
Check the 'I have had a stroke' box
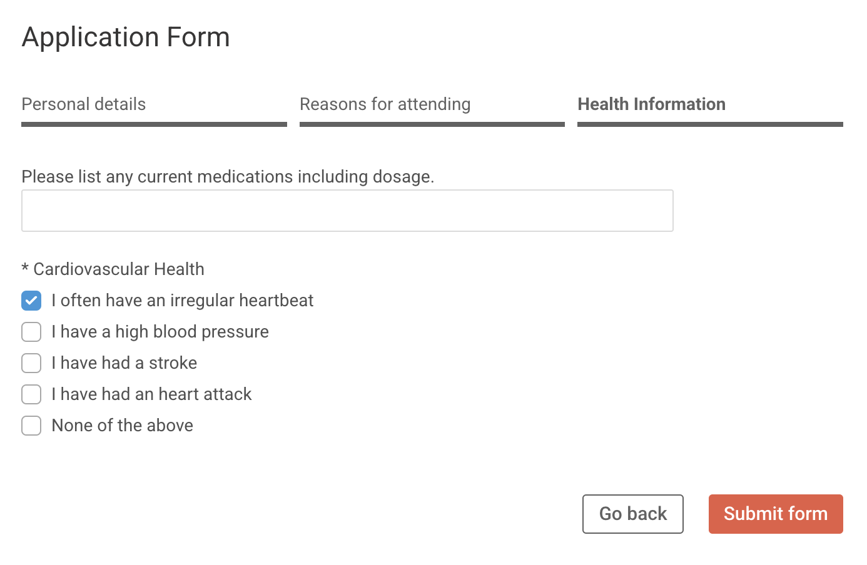pyautogui.click(x=31, y=363)
